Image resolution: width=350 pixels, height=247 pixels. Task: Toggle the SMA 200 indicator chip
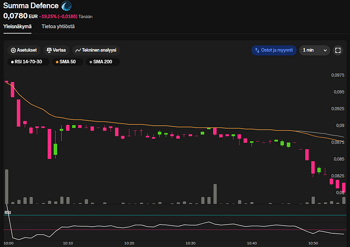102,62
